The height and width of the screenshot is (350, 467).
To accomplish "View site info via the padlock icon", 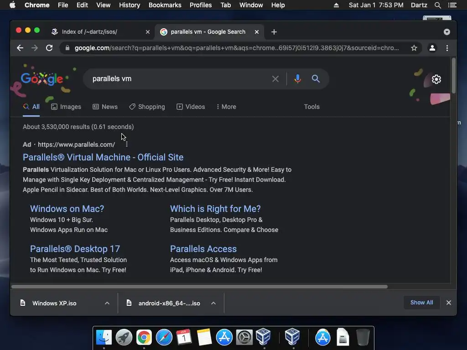I will click(x=67, y=48).
